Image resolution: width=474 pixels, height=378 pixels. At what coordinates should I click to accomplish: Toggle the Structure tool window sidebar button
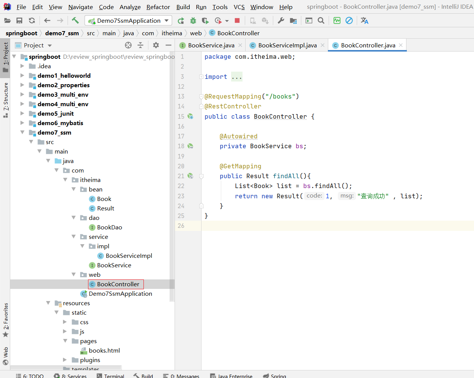[5, 100]
